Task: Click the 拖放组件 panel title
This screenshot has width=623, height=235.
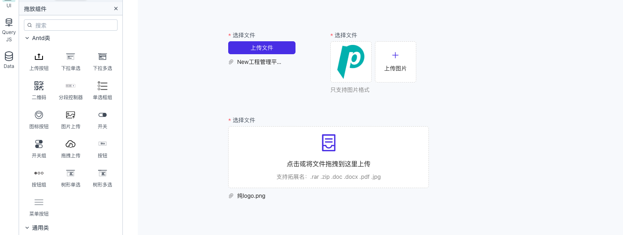Action: 35,8
